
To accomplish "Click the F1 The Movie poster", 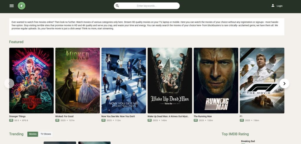I will 262,81.
